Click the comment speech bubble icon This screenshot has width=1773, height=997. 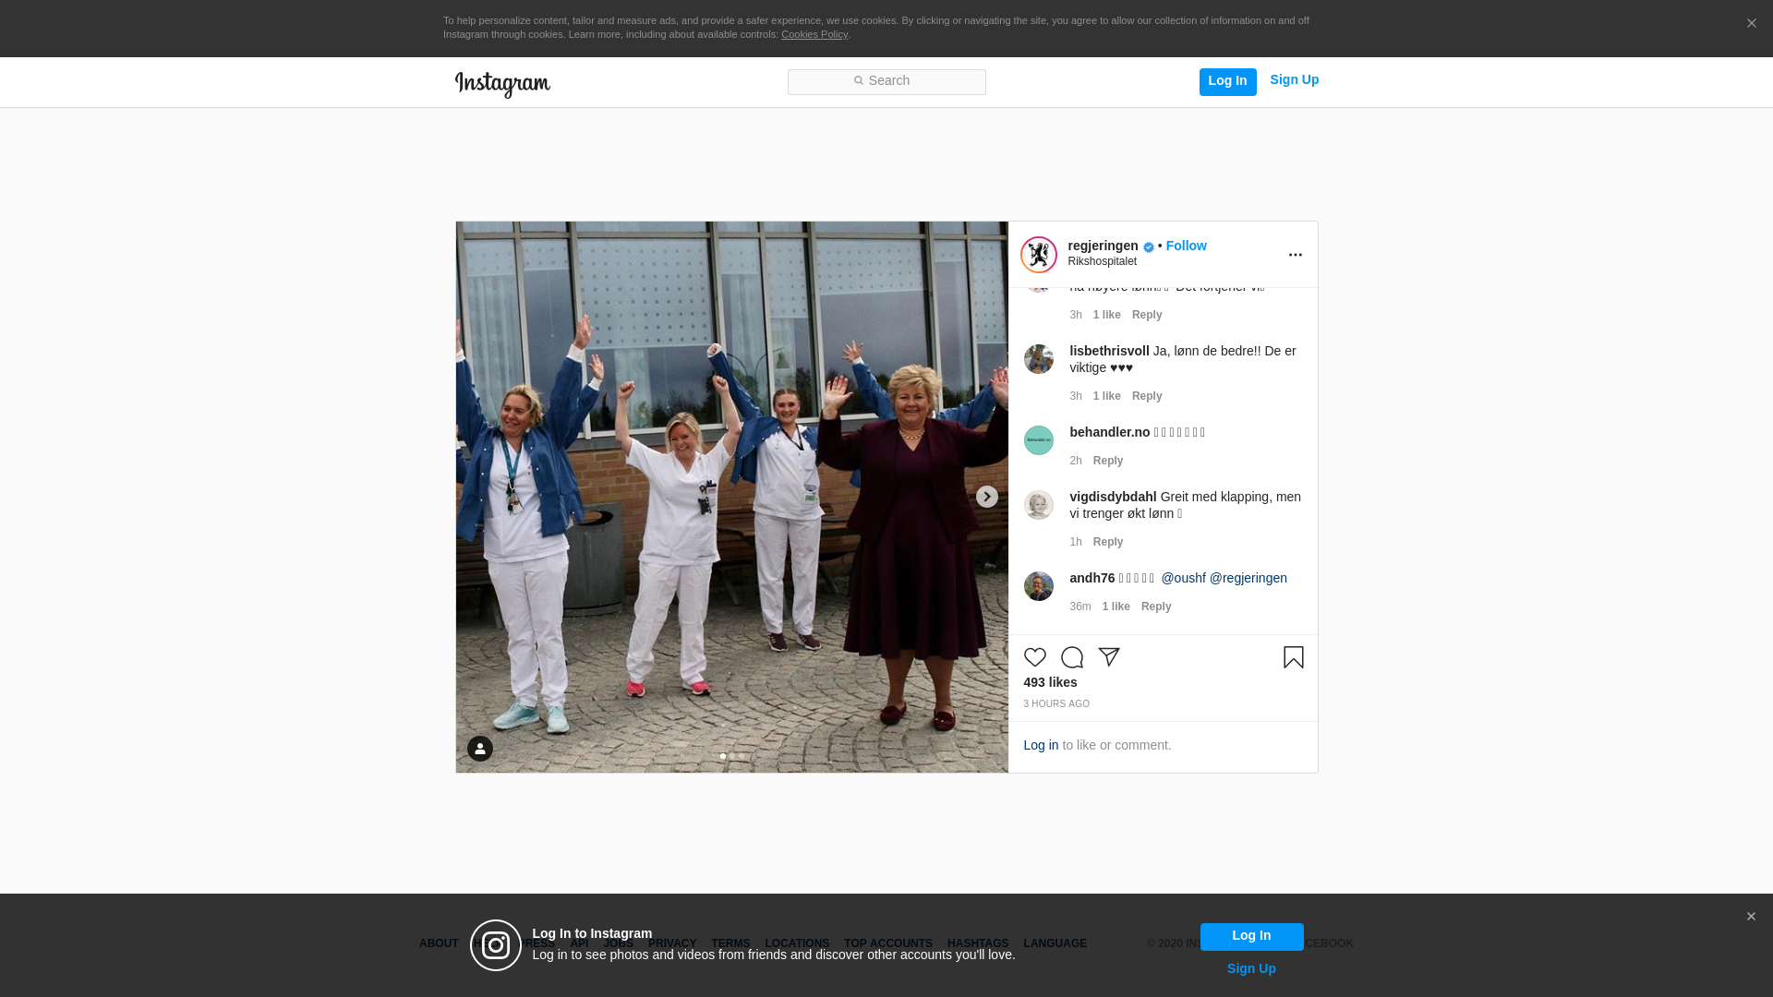point(1072,657)
